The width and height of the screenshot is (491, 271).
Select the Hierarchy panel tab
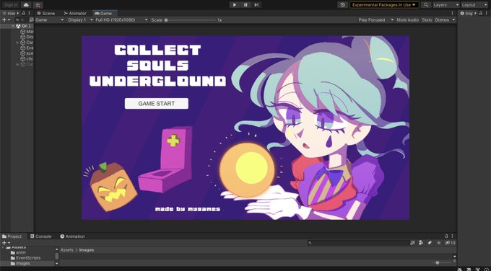pyautogui.click(x=9, y=13)
